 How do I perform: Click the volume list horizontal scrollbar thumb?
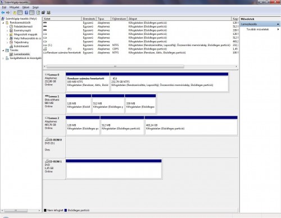[115, 66]
